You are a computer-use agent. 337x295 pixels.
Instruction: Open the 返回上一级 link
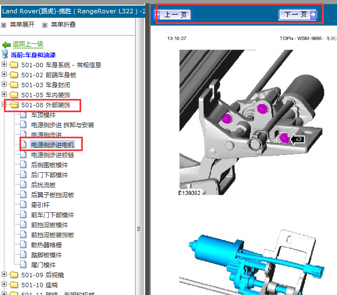coord(28,44)
